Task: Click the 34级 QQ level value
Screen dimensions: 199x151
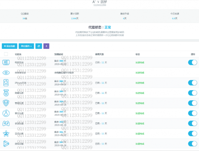Action: (x=25, y=19)
